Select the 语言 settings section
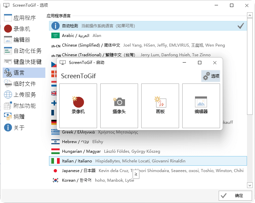The width and height of the screenshot is (255, 203). 24,73
